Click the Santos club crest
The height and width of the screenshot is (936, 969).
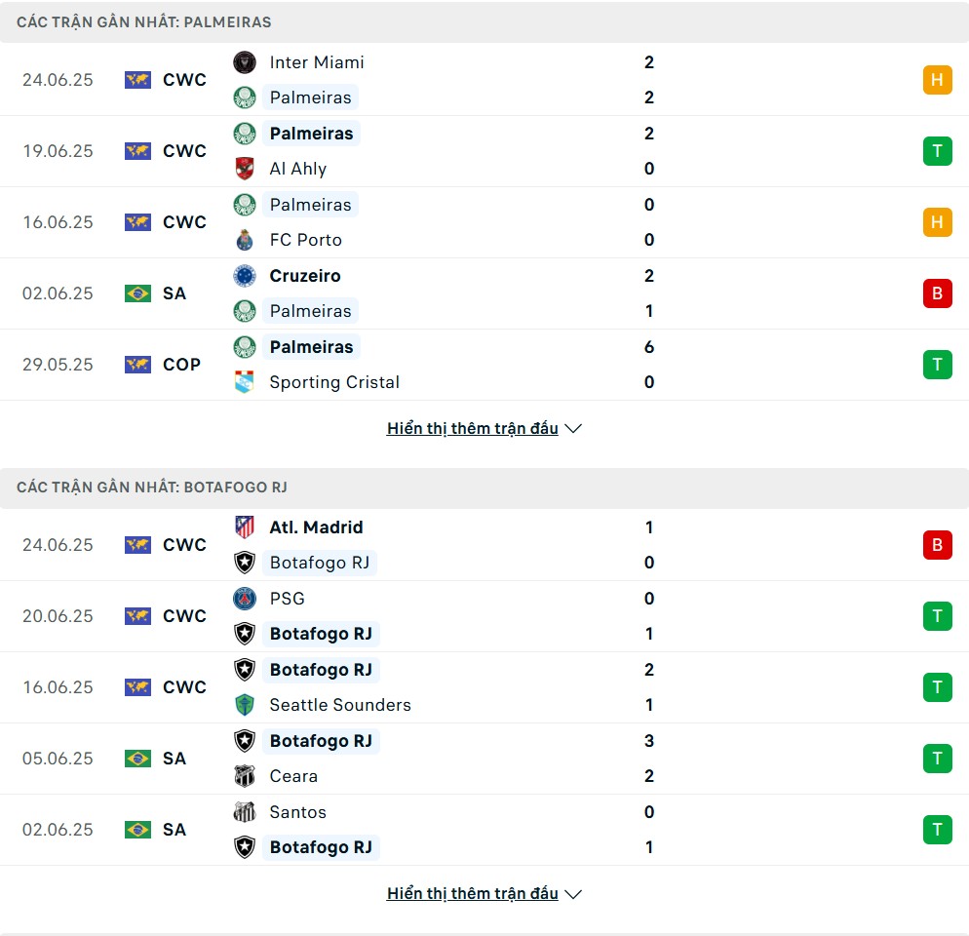(x=245, y=812)
